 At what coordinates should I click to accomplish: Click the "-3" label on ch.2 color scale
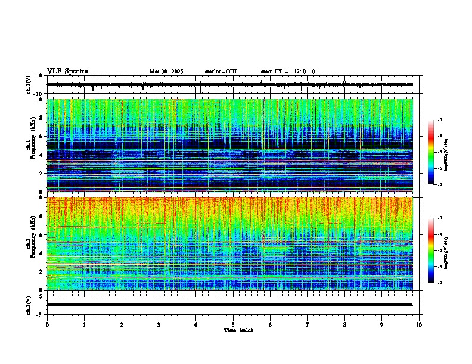coord(439,218)
